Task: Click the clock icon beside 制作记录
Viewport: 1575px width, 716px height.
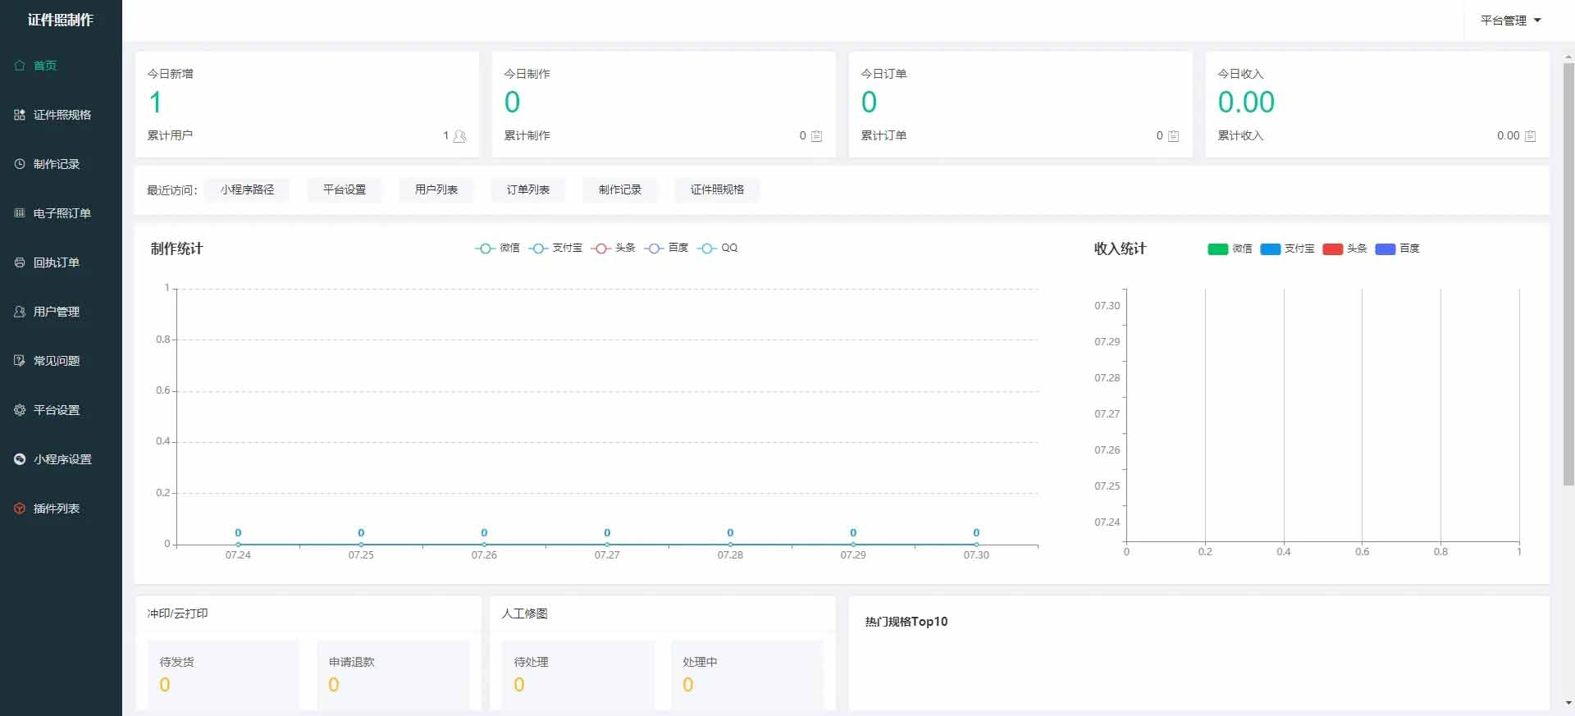Action: 20,164
